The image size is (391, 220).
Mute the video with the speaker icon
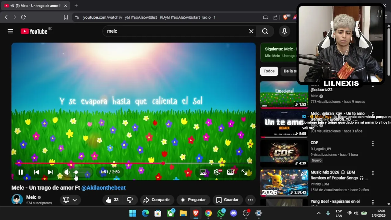(x=67, y=172)
